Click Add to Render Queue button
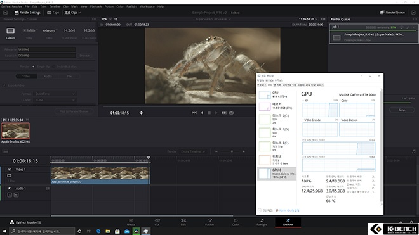The width and height of the screenshot is (419, 235). click(74, 111)
